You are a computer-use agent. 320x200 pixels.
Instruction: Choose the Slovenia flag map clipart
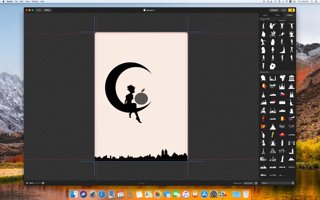292,118
